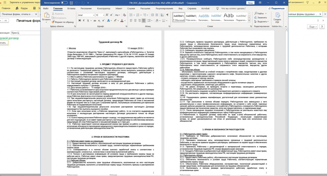Click the center alignment icon
This screenshot has height=176, width=327.
coord(135,20)
